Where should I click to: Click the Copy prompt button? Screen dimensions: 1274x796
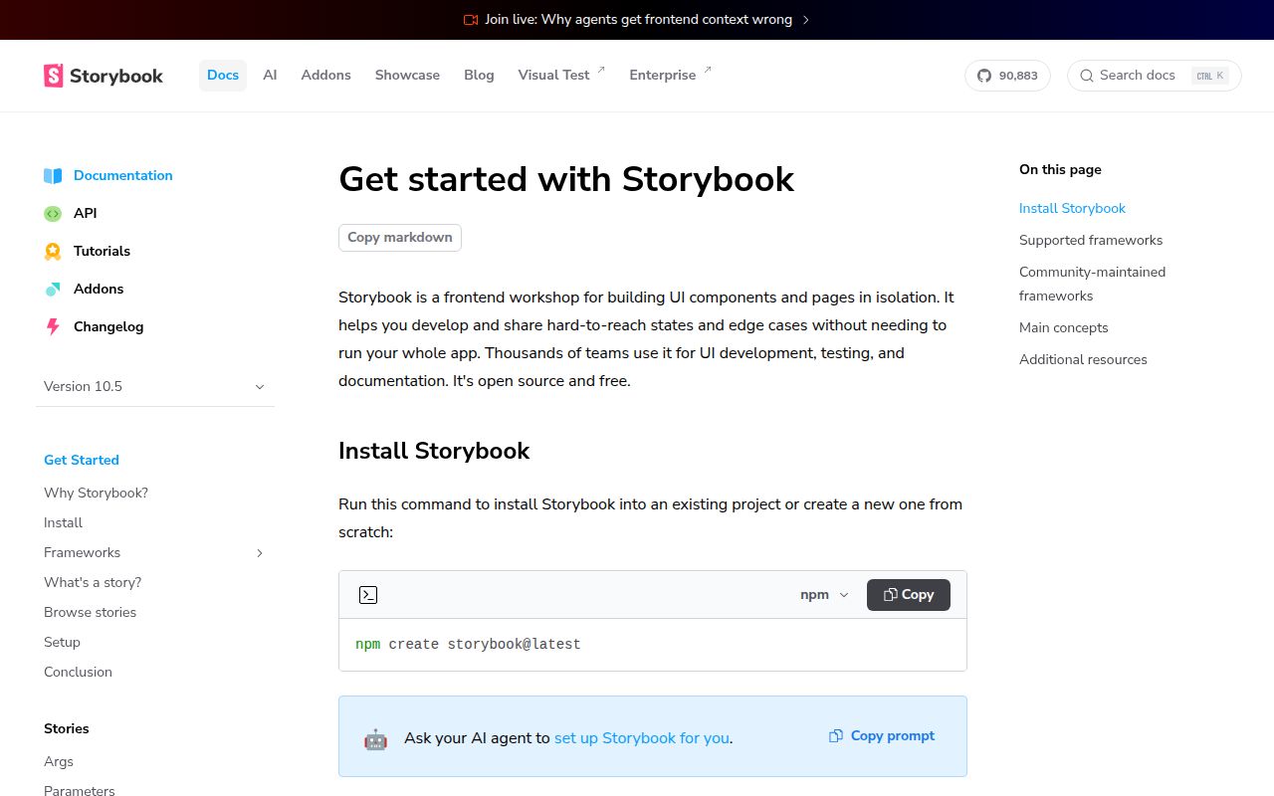pos(882,736)
